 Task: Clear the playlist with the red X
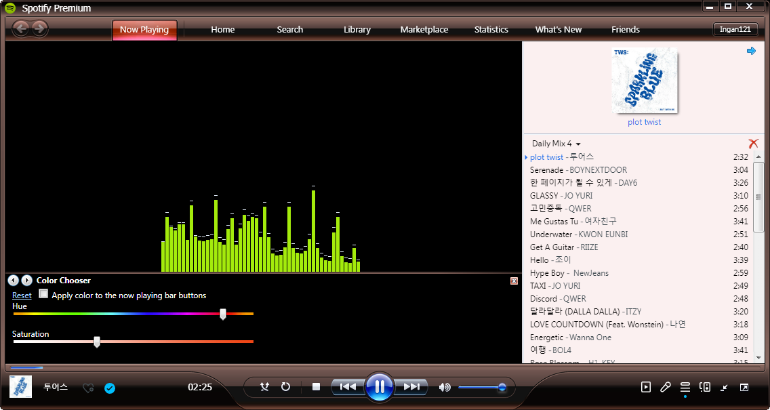click(x=753, y=144)
